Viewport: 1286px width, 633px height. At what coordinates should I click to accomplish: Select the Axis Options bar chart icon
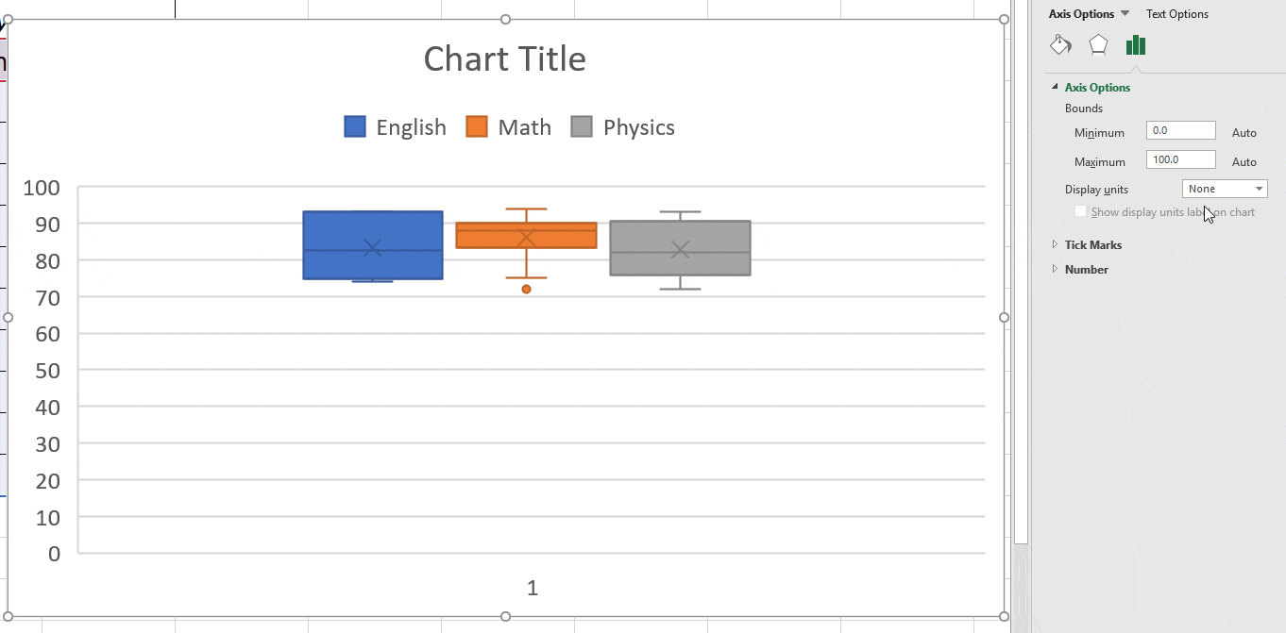[x=1135, y=45]
